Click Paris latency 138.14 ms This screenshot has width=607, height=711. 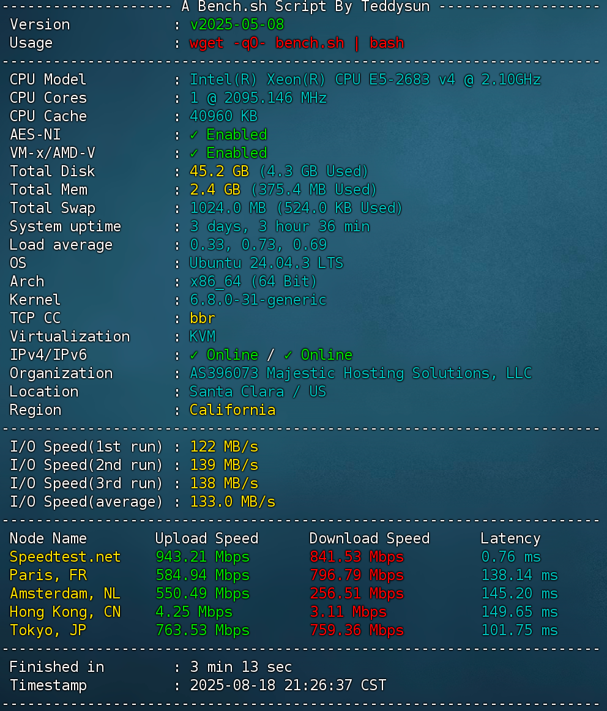(x=519, y=575)
